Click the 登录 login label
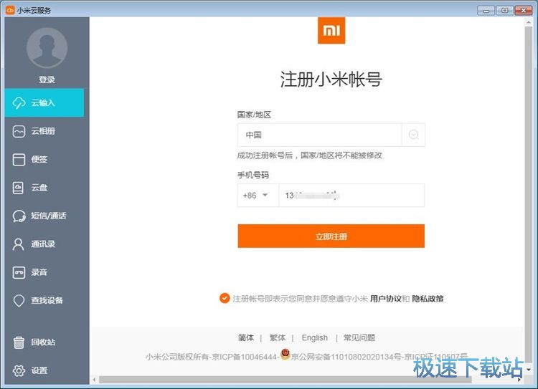Screen dimensions: 538x389 click(47, 80)
